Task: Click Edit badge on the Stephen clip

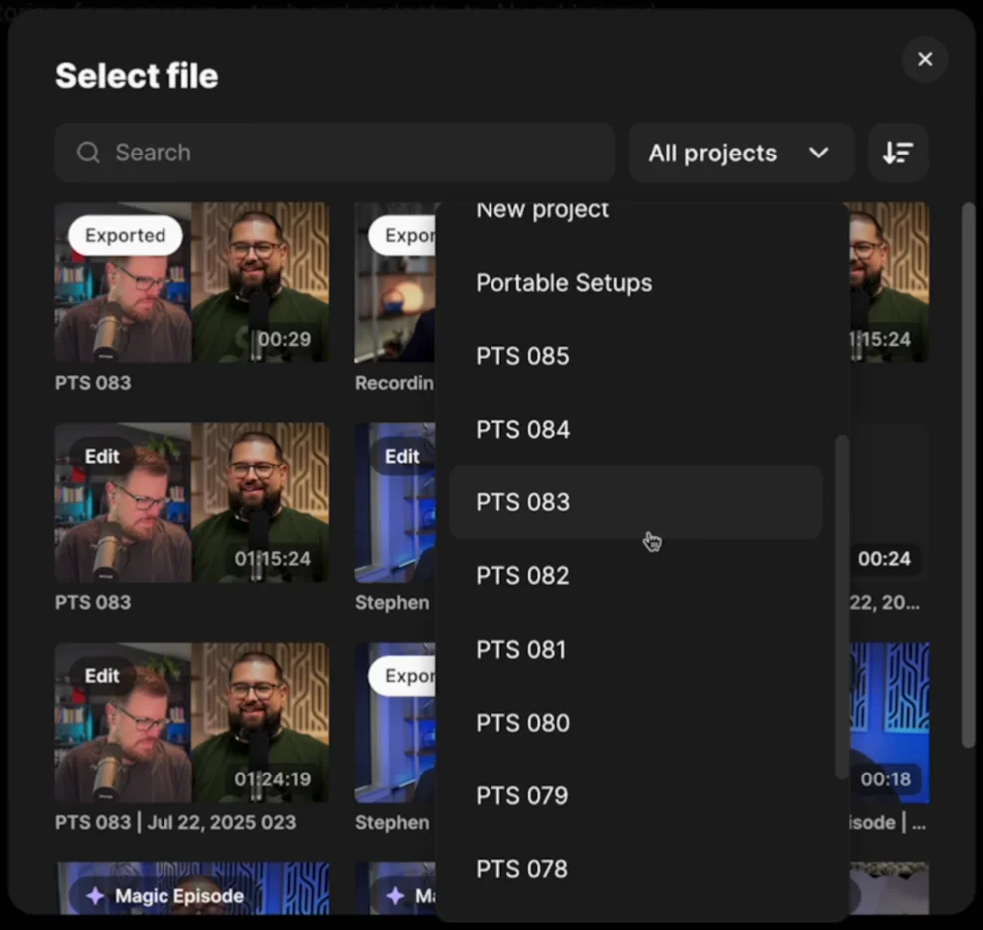Action: 402,456
